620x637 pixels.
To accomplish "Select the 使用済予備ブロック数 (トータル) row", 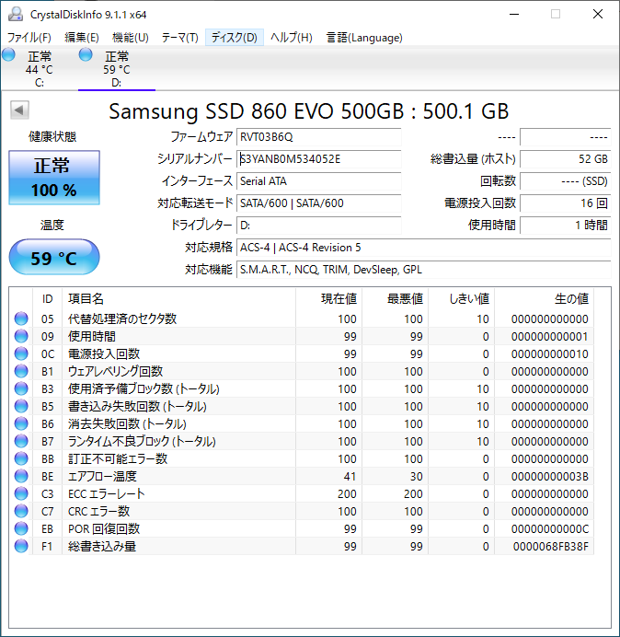I will point(302,388).
